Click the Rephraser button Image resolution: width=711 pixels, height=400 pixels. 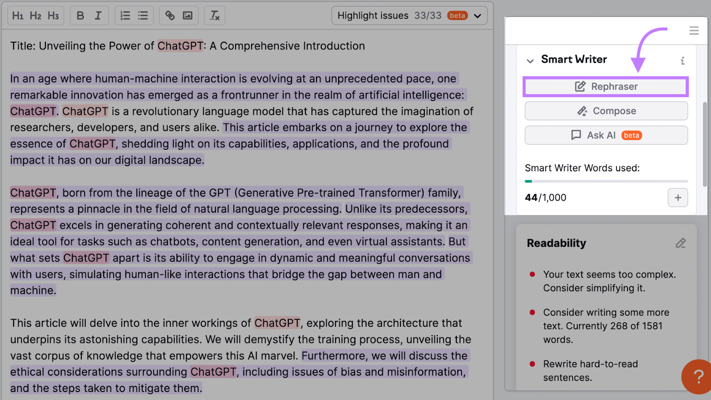[606, 87]
